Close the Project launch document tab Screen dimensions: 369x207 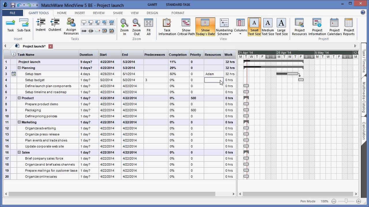pos(50,46)
